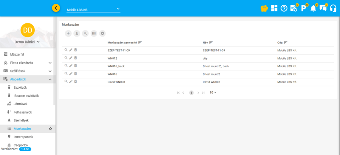Screen dimensions: 340x155
Task: Open Demo Dániel user profile menu
Action: 27,42
